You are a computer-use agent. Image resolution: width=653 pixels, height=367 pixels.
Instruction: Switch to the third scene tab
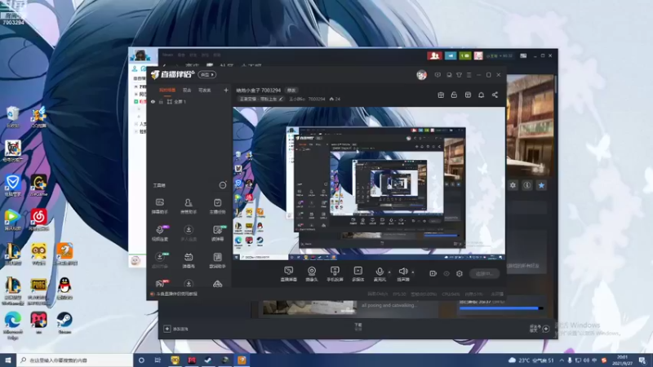(x=205, y=90)
